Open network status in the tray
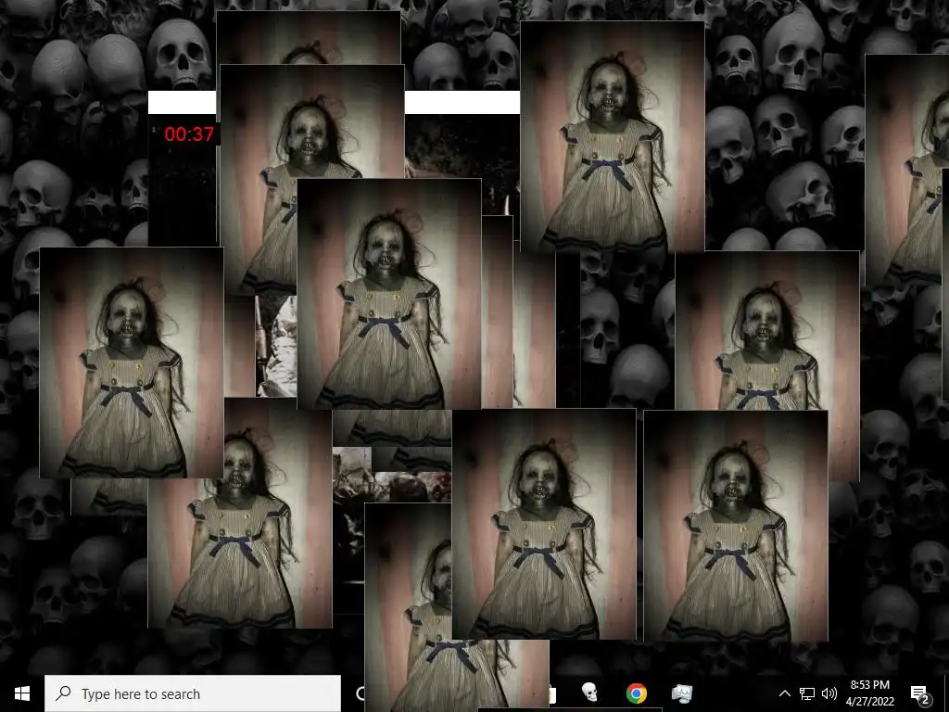Viewport: 949px width, 712px height. click(807, 693)
